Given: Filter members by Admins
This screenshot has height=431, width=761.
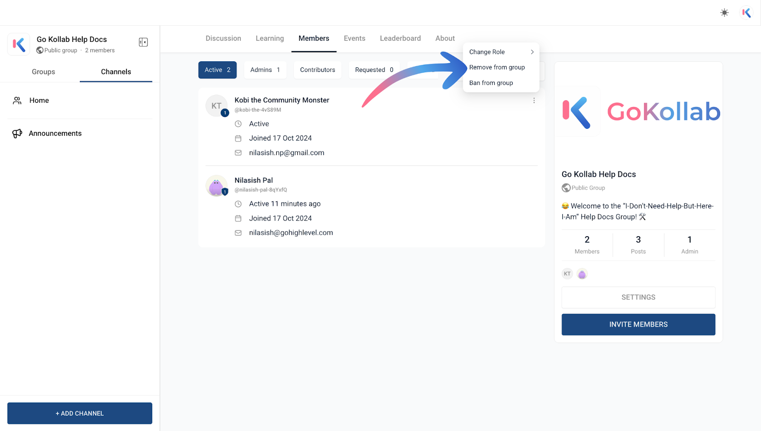Looking at the screenshot, I should [x=265, y=70].
